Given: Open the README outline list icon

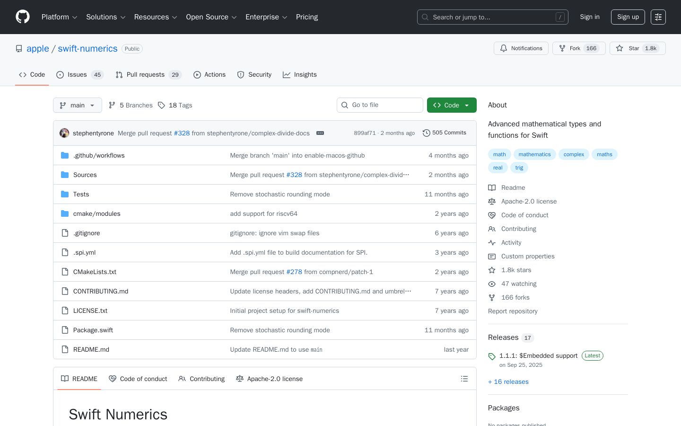Looking at the screenshot, I should (464, 379).
